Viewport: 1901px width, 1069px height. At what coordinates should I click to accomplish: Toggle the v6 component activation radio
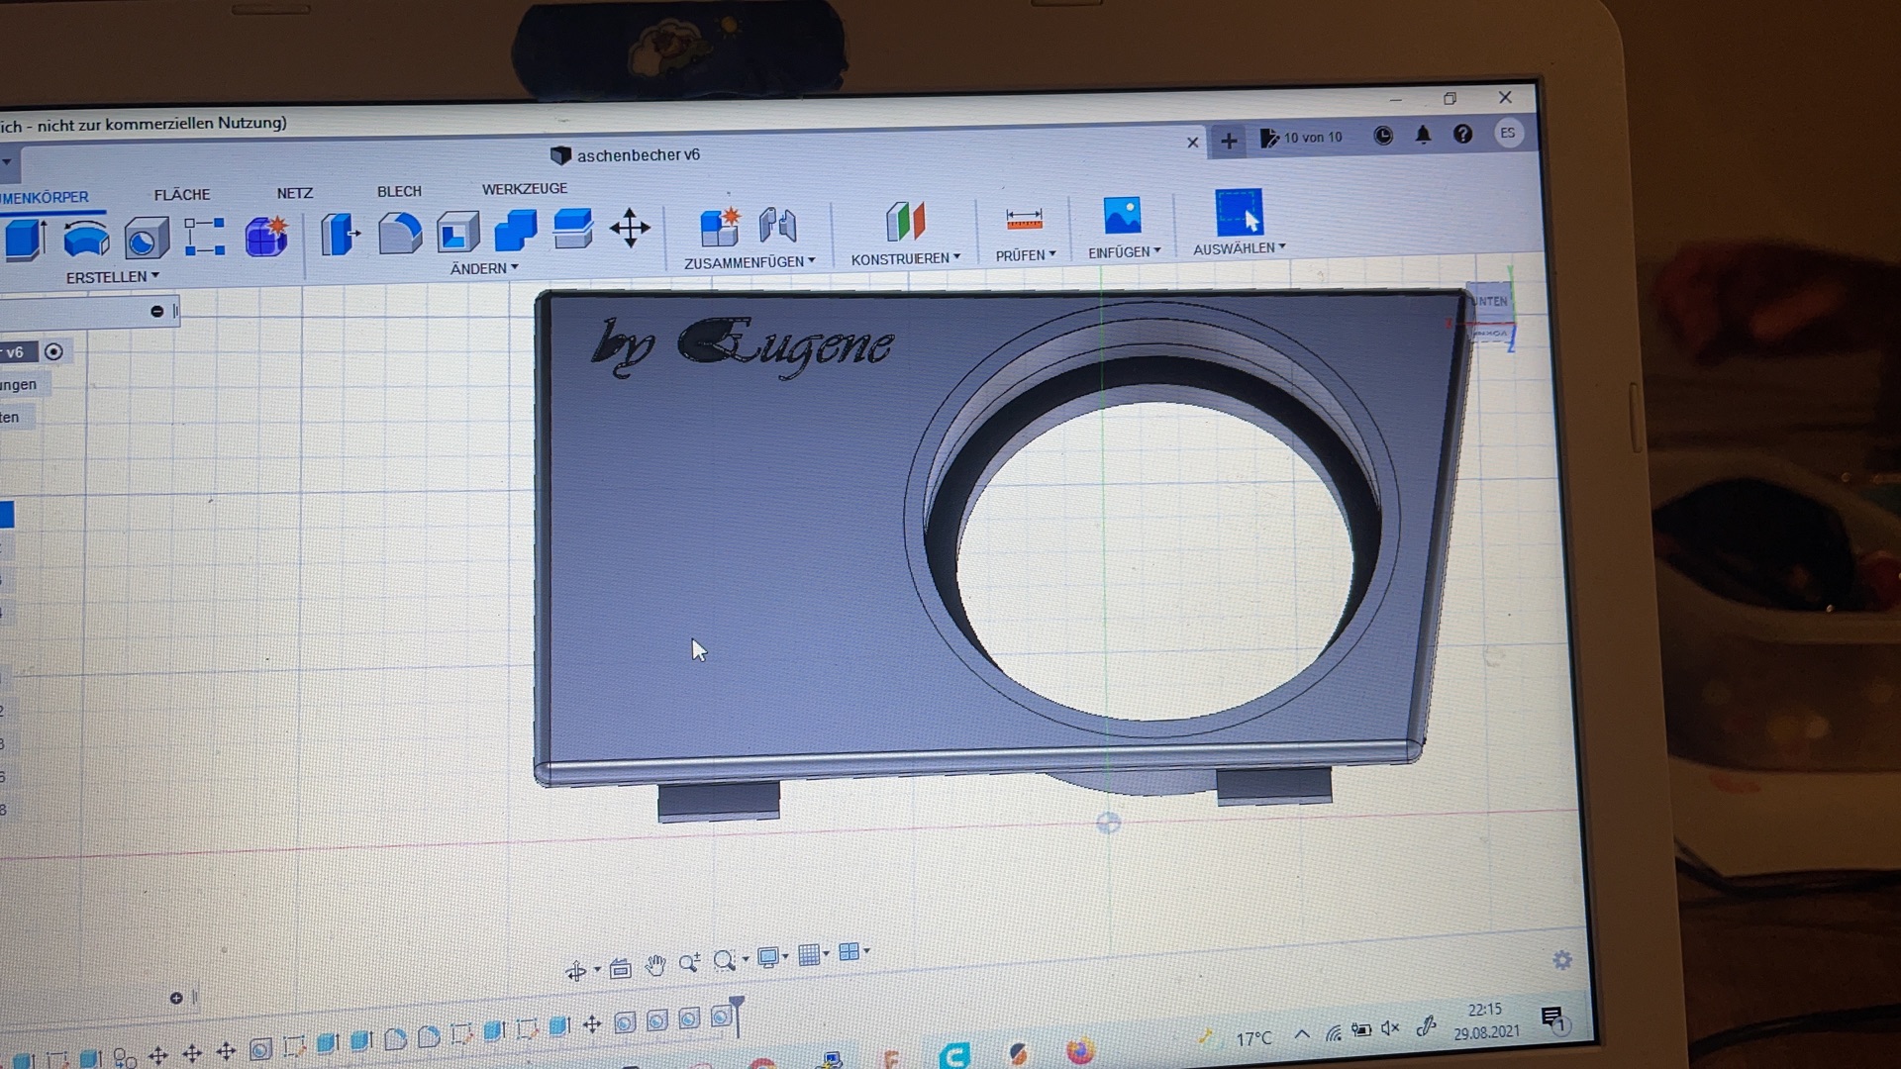pyautogui.click(x=54, y=351)
